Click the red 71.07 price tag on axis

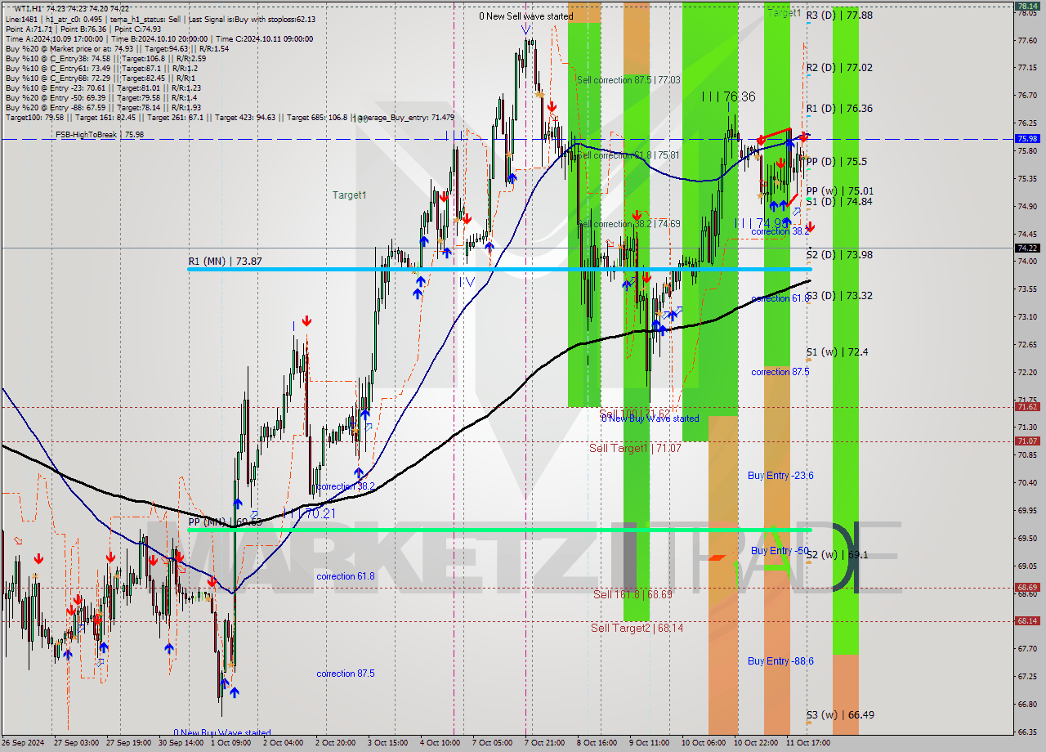[1027, 441]
